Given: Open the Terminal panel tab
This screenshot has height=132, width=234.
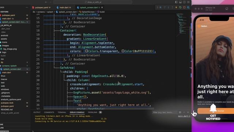Looking at the screenshot, I should 62,112.
